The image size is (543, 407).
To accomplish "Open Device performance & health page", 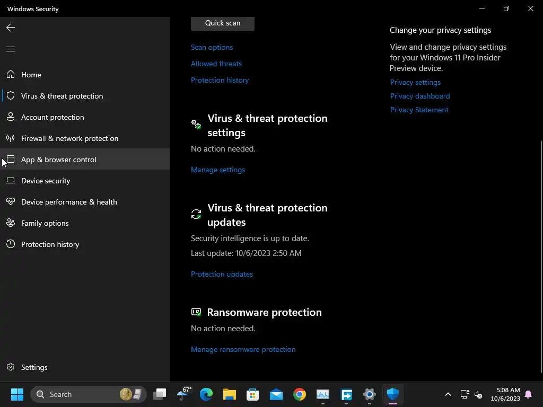I will (85, 202).
